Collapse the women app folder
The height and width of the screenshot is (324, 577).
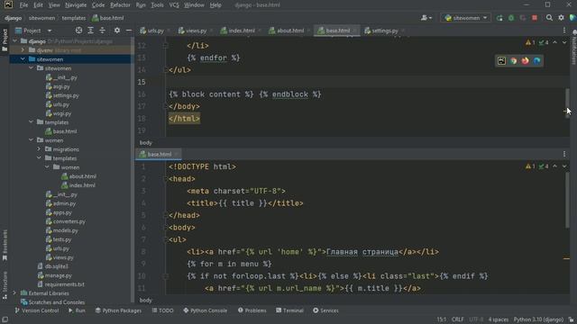pyautogui.click(x=31, y=140)
